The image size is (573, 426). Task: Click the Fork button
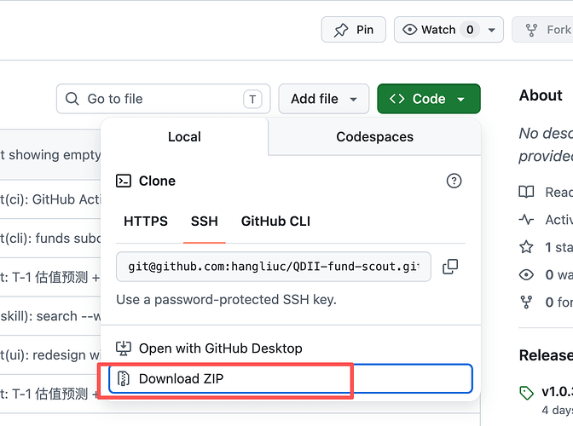coord(542,30)
